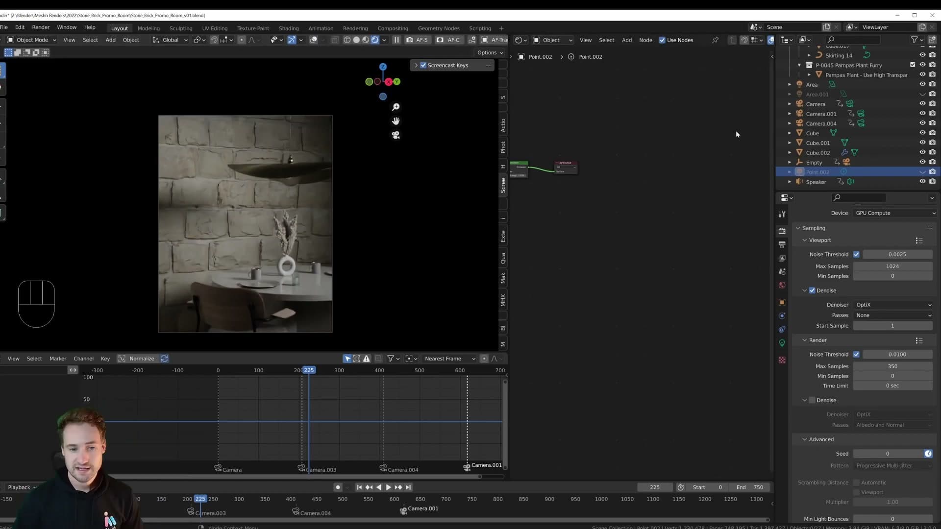Open the Render properties tab icon

782,231
